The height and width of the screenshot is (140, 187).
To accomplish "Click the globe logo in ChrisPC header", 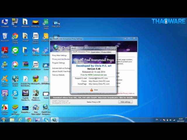I will coord(56,47).
